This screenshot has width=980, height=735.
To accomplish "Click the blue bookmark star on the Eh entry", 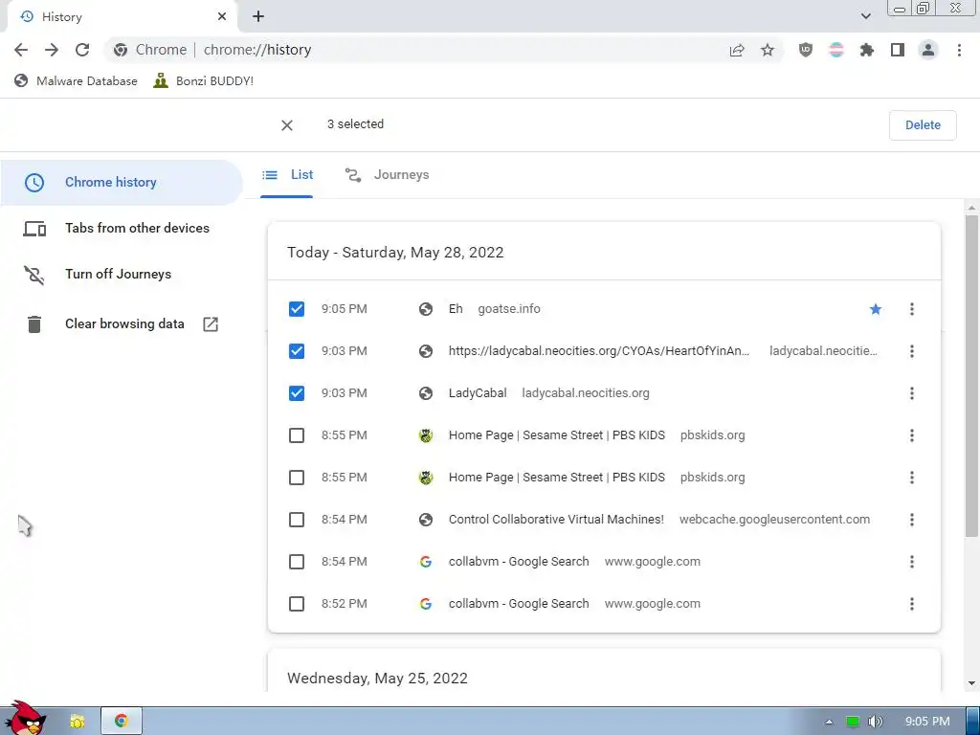I will point(876,309).
